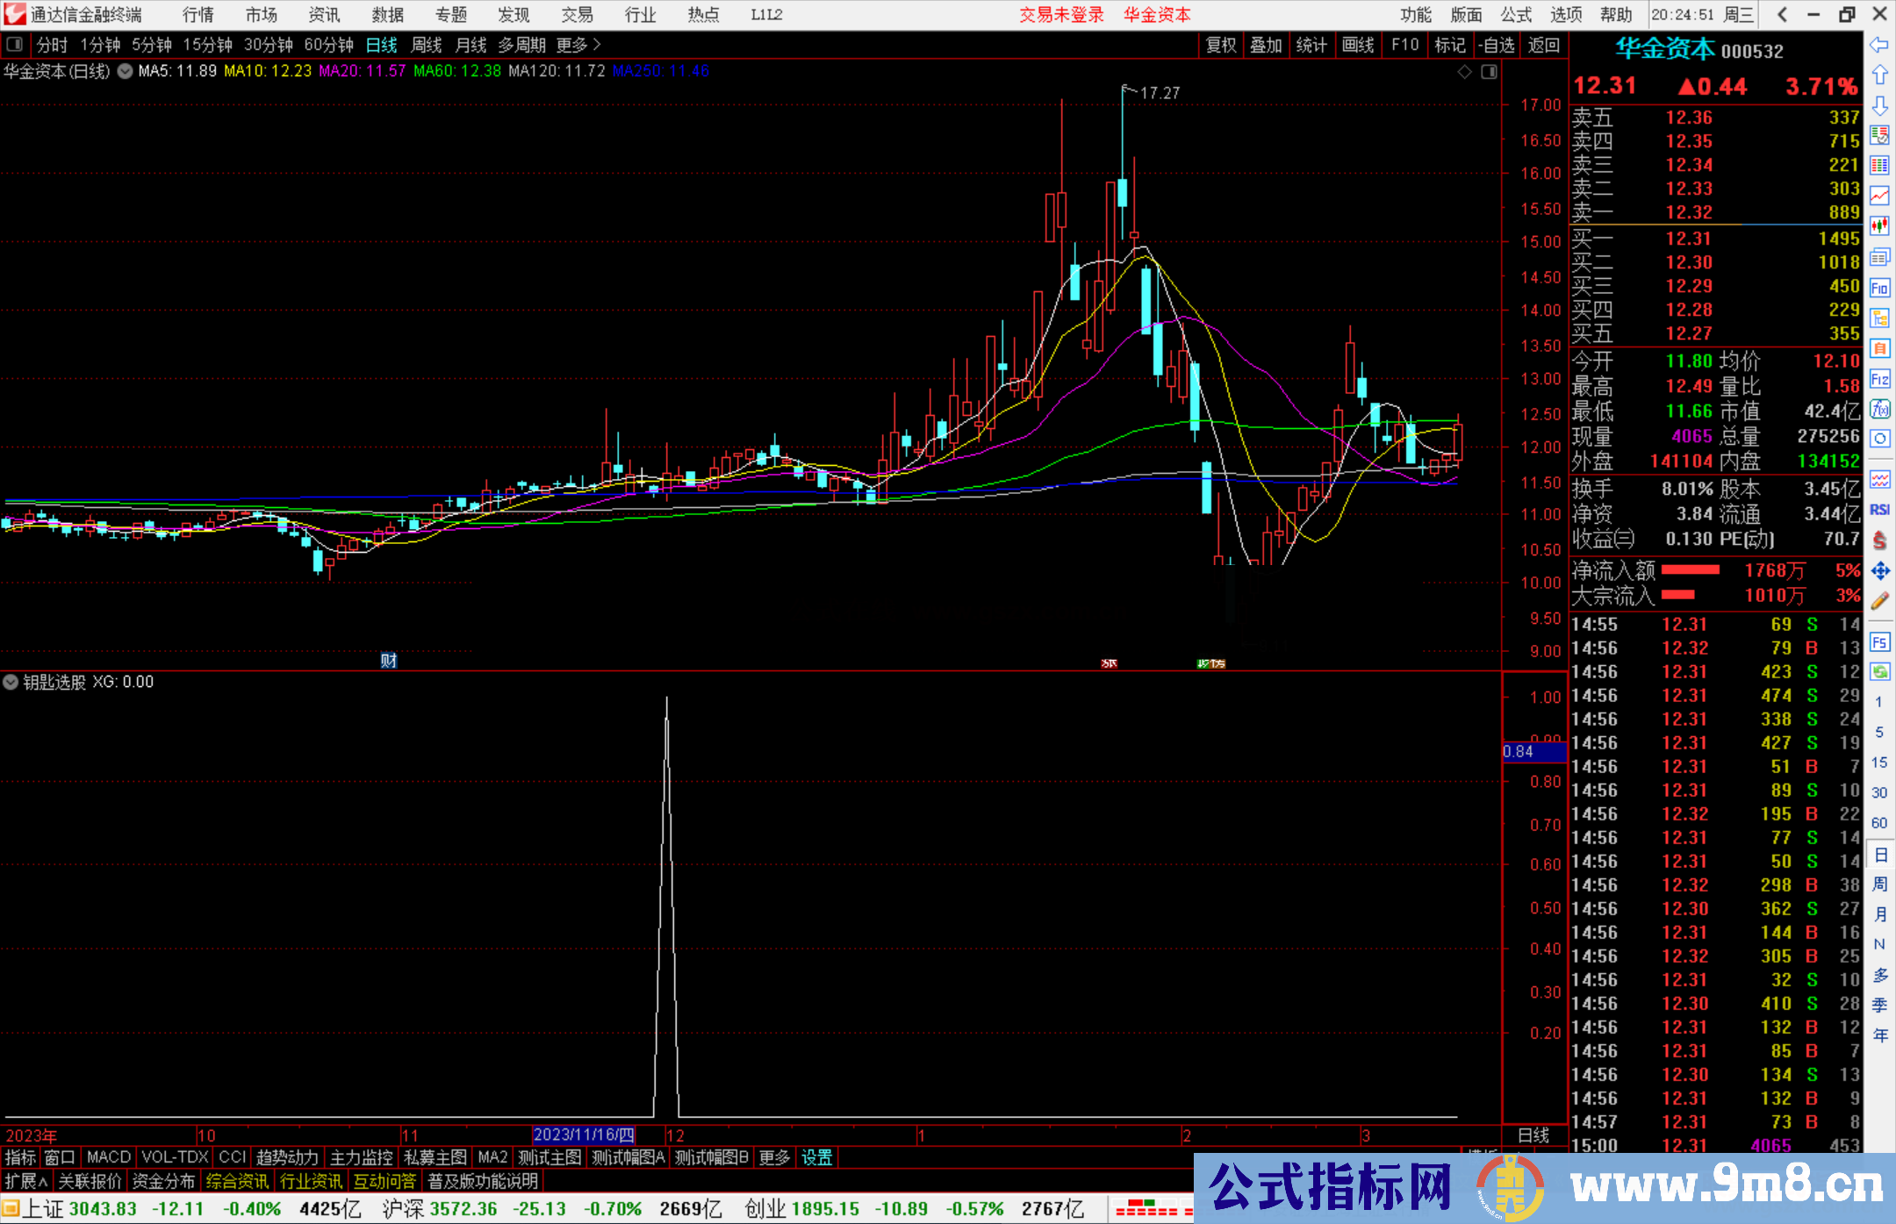Toggle the chart panel layout square icon
1896x1224 pixels.
pos(1489,72)
